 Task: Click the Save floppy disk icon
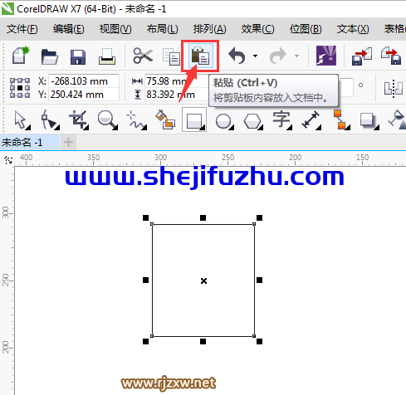click(78, 57)
